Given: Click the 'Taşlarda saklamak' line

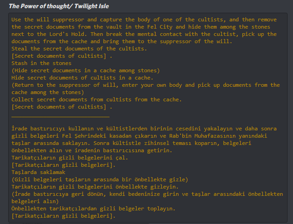Looking at the screenshot, I should [38, 172].
